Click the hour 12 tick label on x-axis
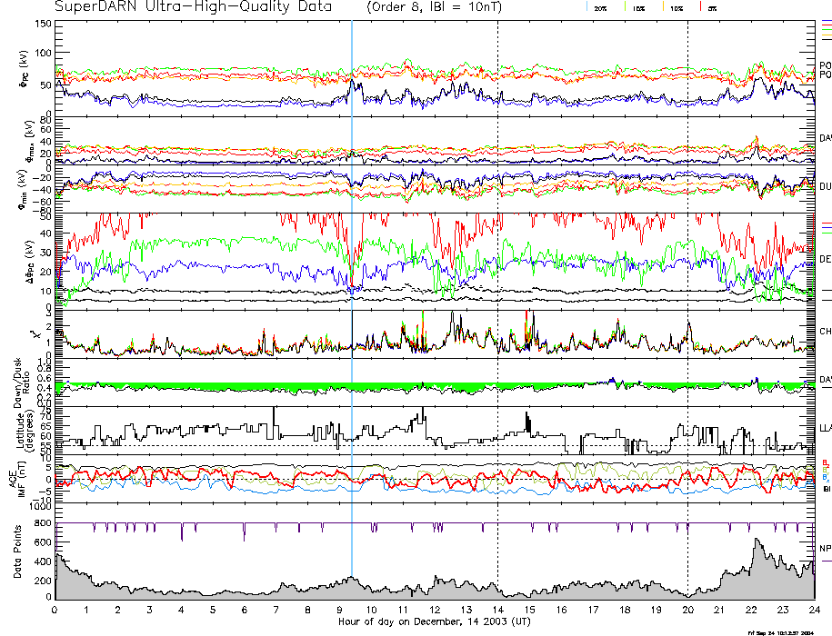Screen dimensions: 832x636 [x=434, y=611]
